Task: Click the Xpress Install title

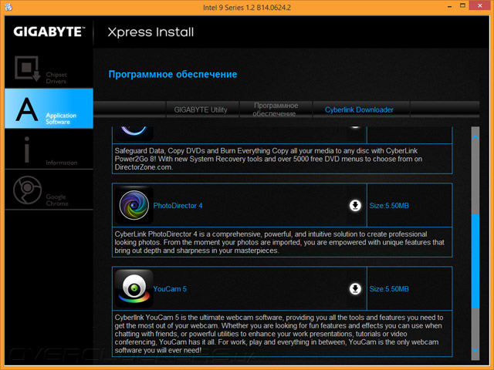Action: coord(151,32)
